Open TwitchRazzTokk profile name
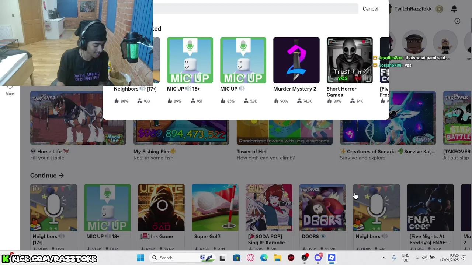Screen dimensions: 472x265 (413, 9)
